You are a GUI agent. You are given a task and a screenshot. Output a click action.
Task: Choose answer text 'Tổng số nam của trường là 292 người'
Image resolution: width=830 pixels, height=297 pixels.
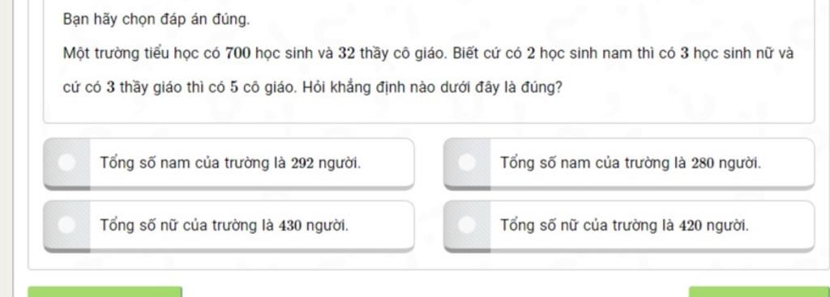click(231, 163)
